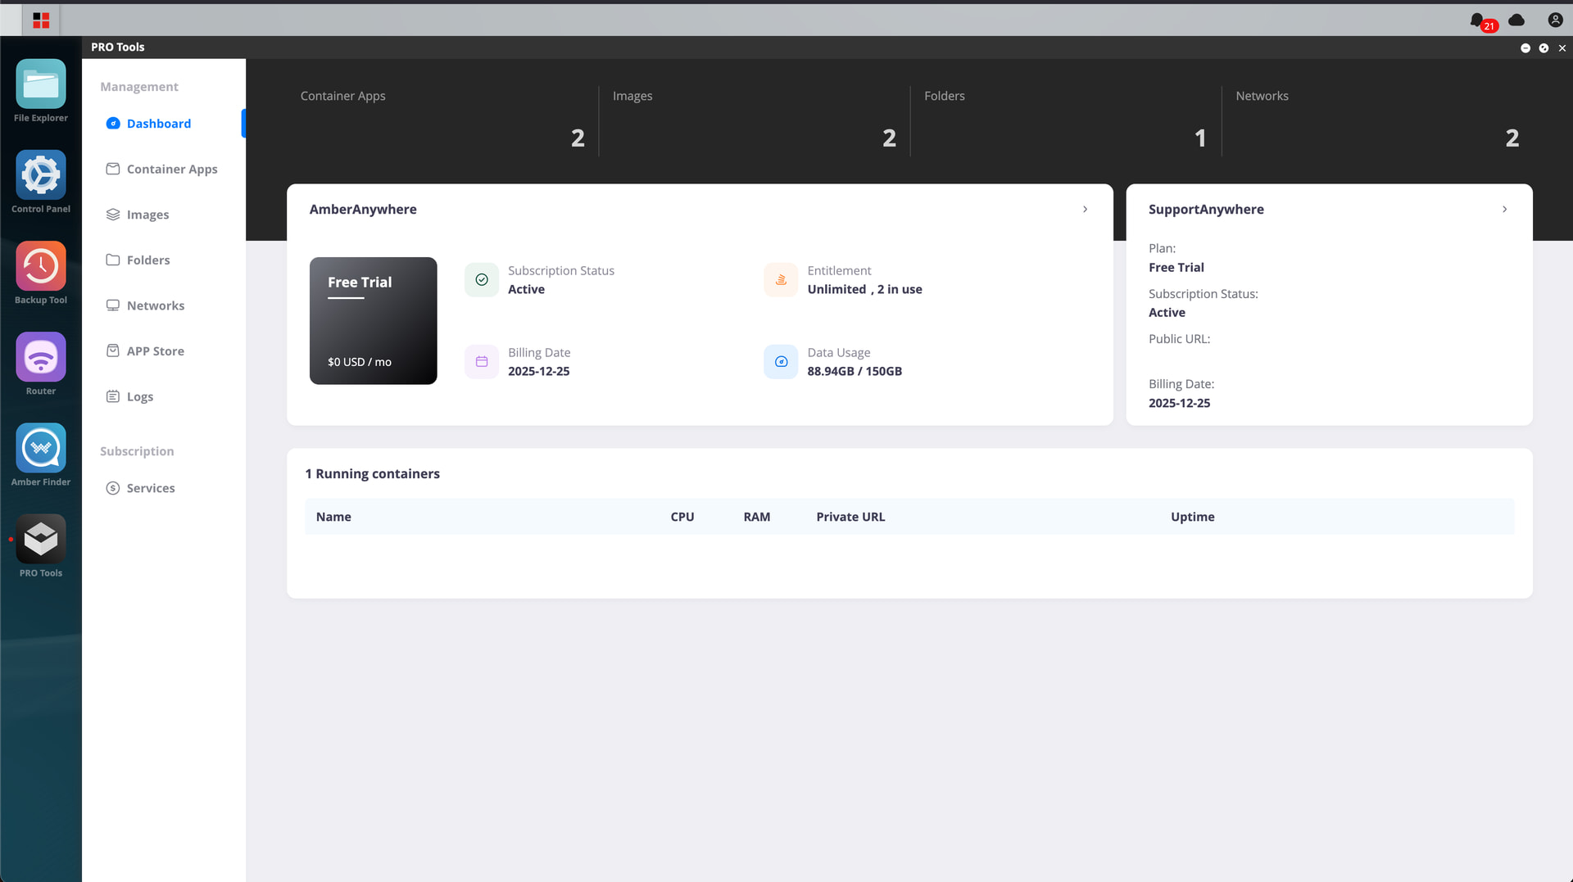
Task: Go to Images in the sidebar
Action: (138, 215)
